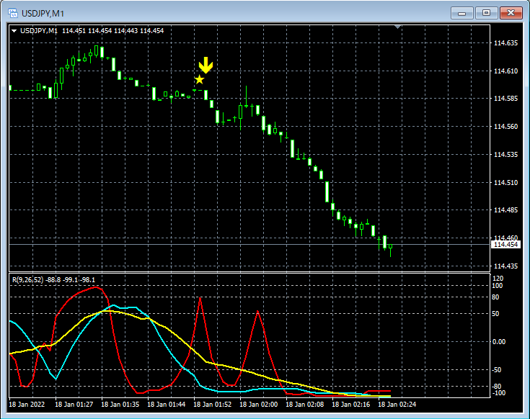Click time label 18 Jan 01:44

(167, 404)
